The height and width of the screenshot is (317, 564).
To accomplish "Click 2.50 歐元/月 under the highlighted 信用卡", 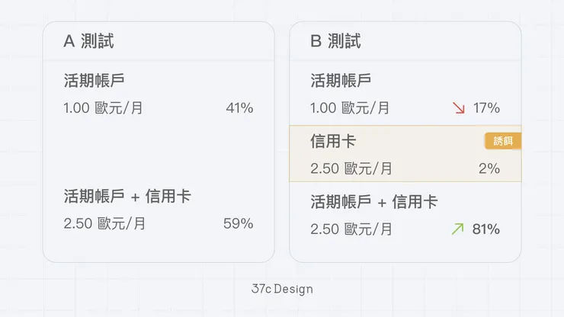I will pyautogui.click(x=351, y=168).
